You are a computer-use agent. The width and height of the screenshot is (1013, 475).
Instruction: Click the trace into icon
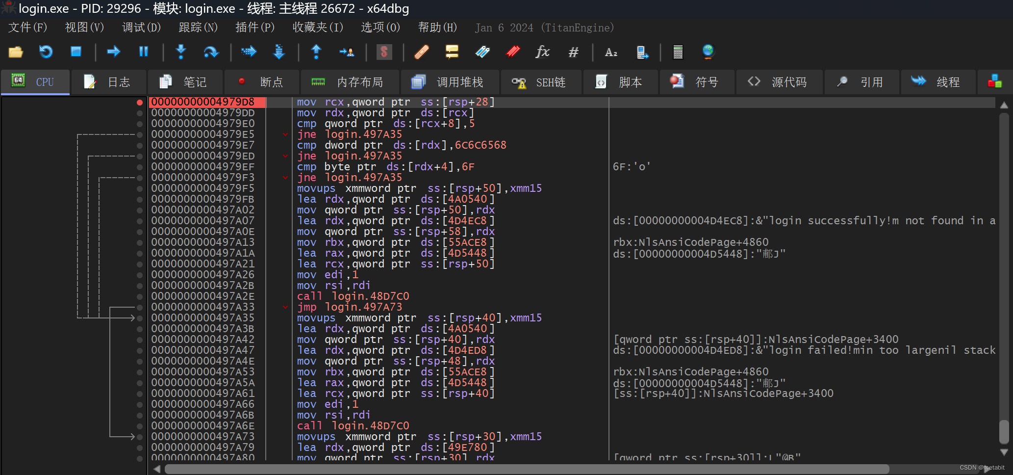click(x=249, y=52)
